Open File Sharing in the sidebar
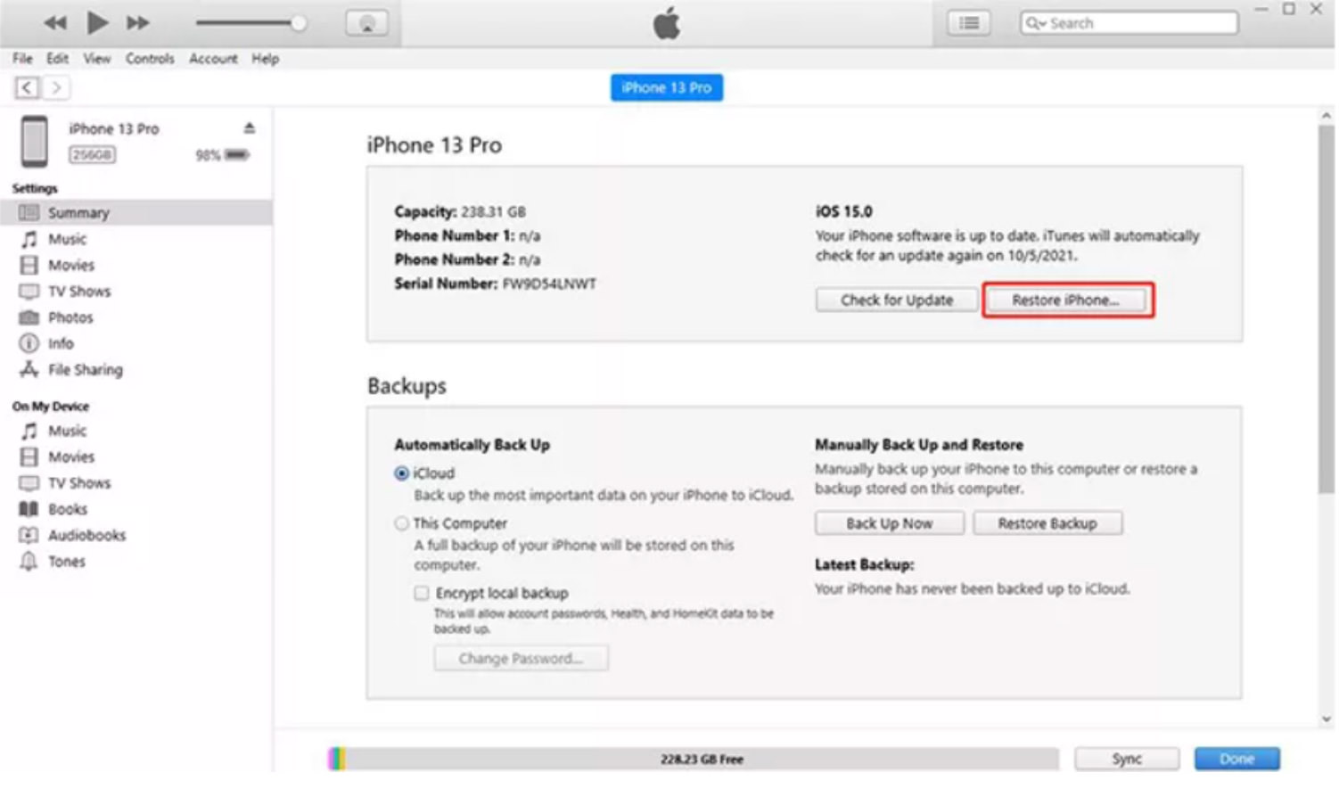The image size is (1339, 789). pos(85,369)
